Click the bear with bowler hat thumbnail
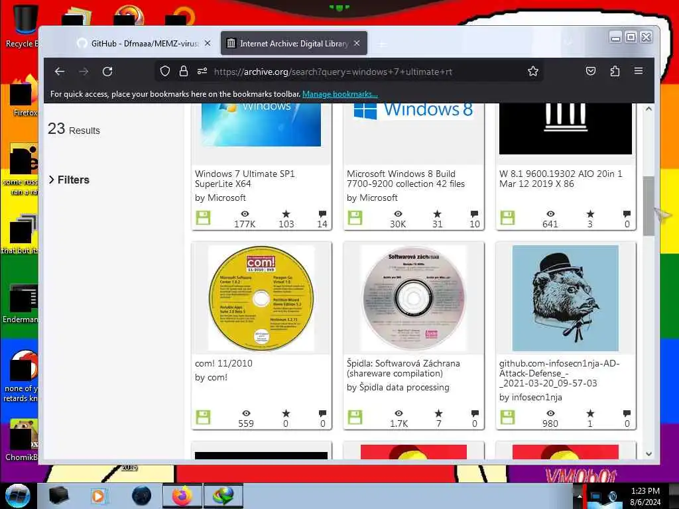This screenshot has height=509, width=679. pos(565,298)
